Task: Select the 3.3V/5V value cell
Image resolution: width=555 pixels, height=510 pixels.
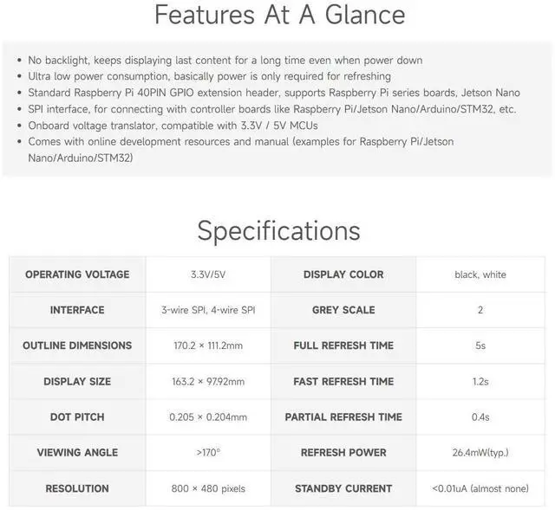Action: coord(208,274)
